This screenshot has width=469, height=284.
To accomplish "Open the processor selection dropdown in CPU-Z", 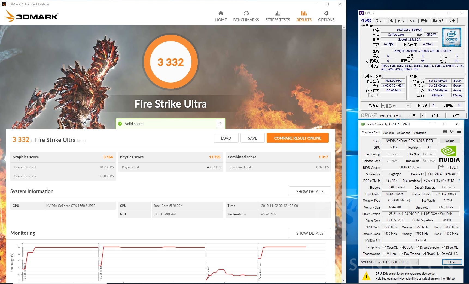I will pos(395,106).
